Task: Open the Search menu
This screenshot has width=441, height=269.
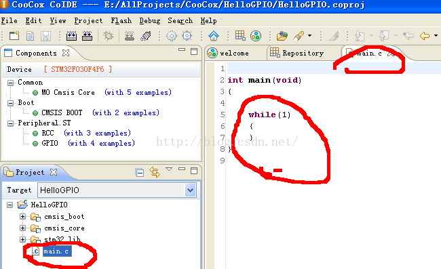Action: click(180, 21)
